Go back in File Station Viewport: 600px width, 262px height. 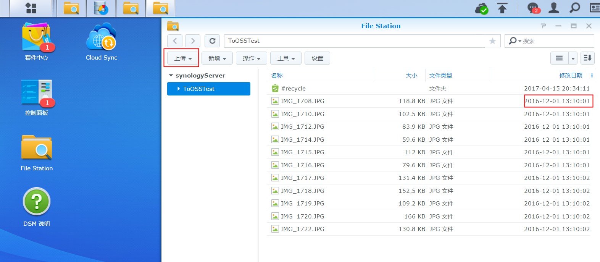(175, 41)
